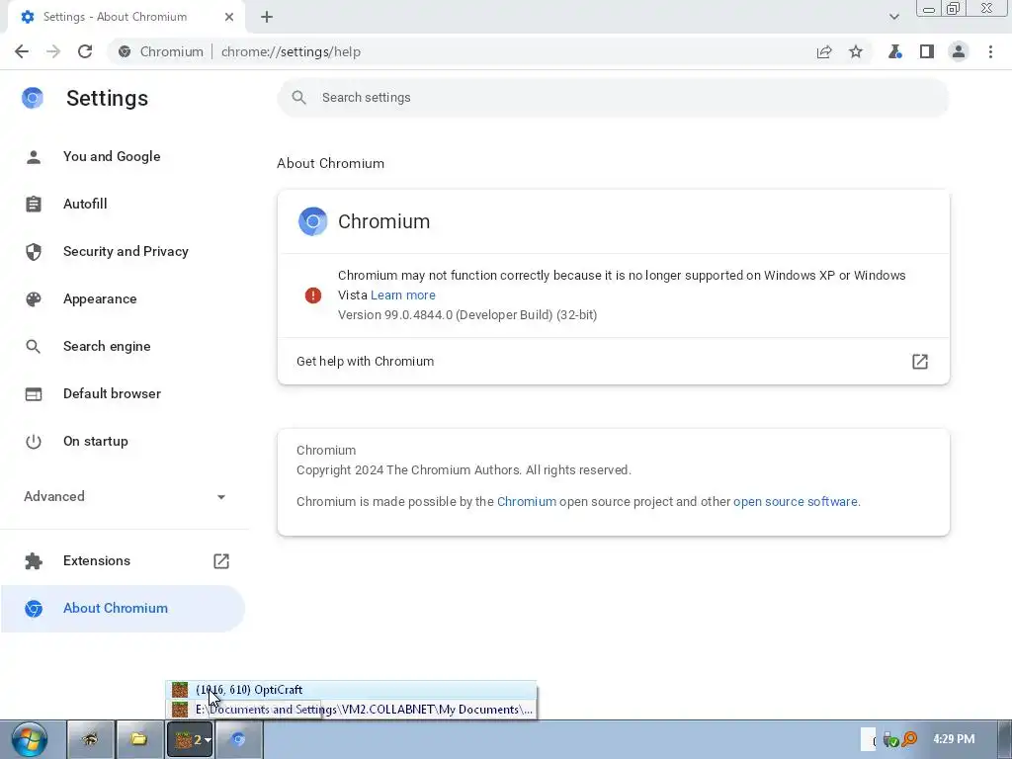Open the Windows Start button
The image size is (1012, 759).
pos(29,739)
